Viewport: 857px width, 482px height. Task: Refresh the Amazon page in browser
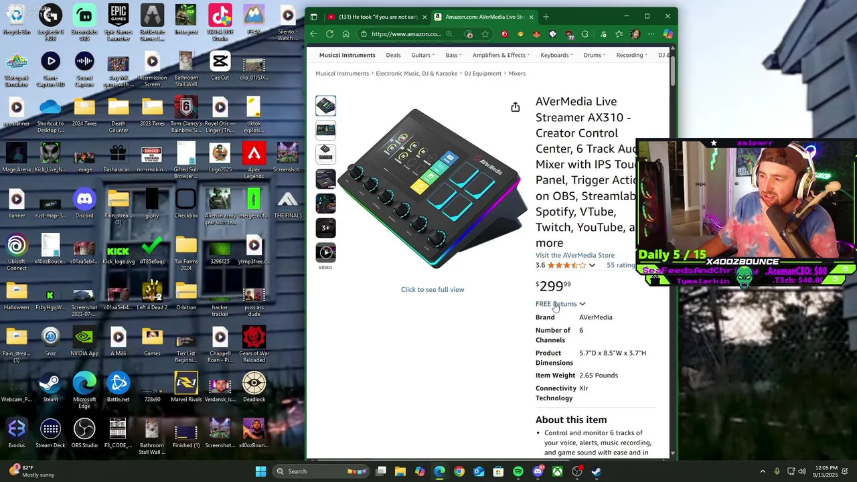[329, 34]
